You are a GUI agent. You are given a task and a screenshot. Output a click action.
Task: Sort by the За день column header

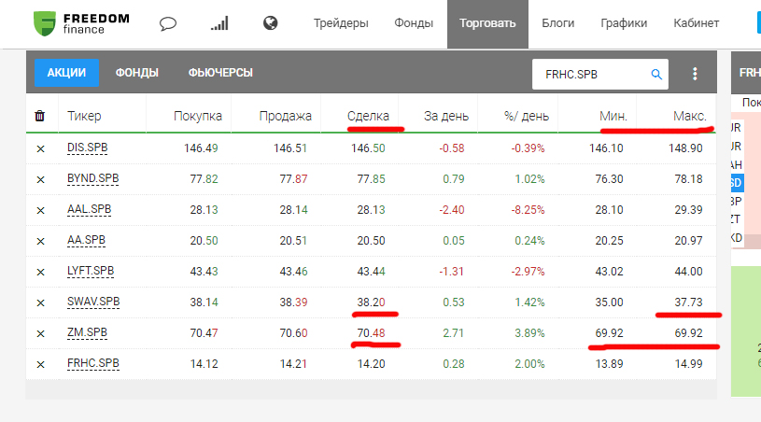446,117
